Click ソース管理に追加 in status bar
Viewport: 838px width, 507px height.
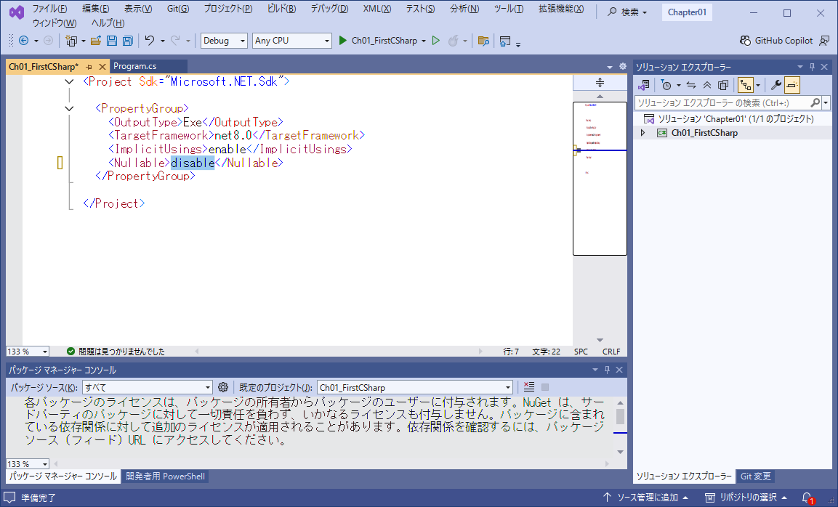(x=645, y=498)
